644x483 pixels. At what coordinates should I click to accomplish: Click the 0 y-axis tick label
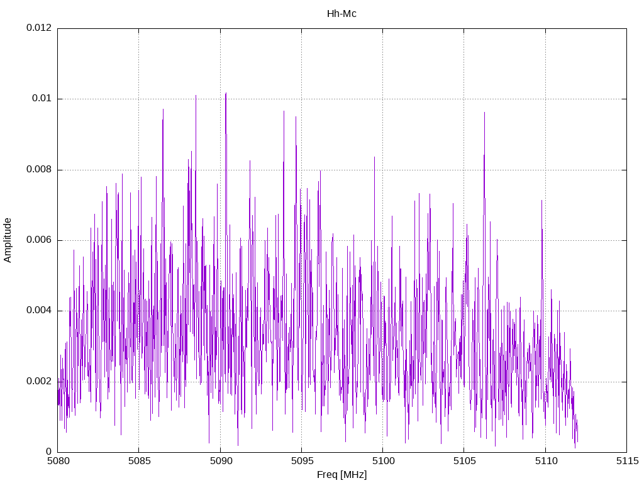click(x=49, y=452)
